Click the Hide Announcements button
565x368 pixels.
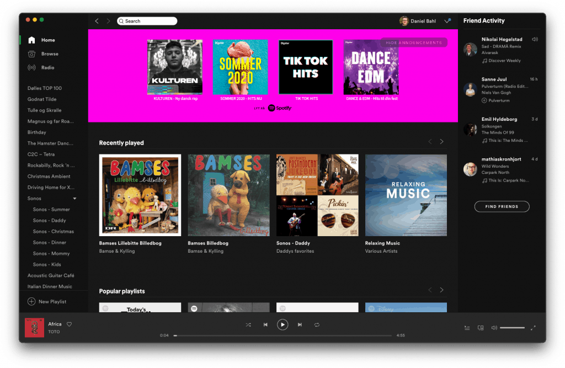click(x=414, y=42)
